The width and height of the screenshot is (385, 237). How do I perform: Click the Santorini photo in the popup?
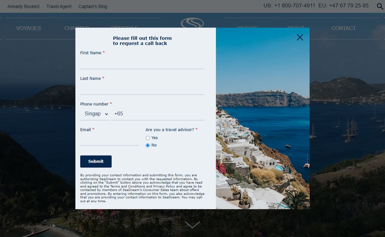pyautogui.click(x=263, y=118)
